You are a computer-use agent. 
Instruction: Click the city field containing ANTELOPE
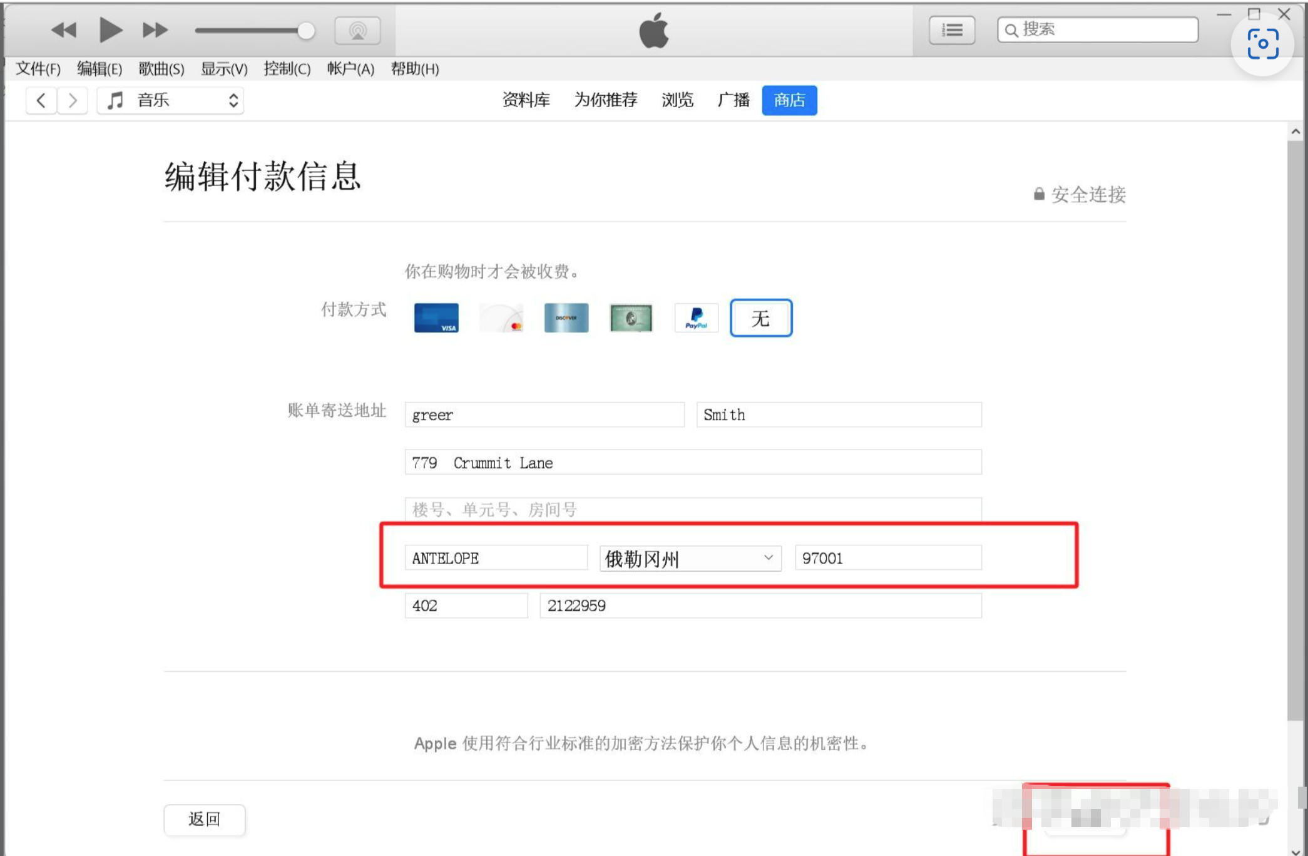pos(496,557)
